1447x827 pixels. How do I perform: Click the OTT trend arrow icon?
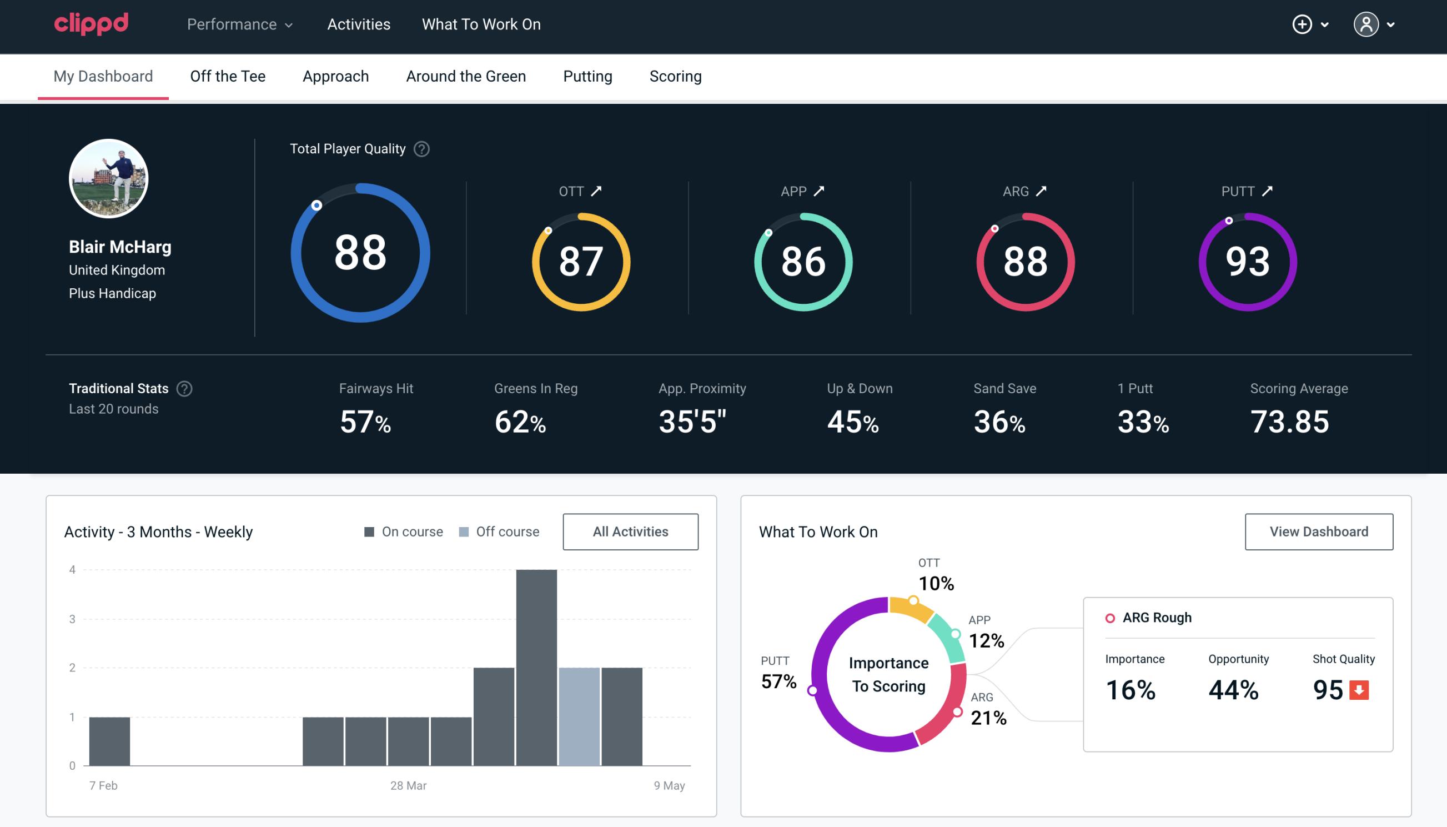pyautogui.click(x=596, y=190)
